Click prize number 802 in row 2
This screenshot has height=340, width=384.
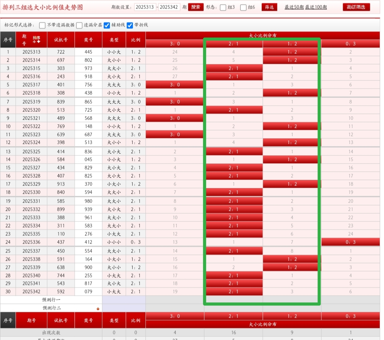[x=88, y=60]
